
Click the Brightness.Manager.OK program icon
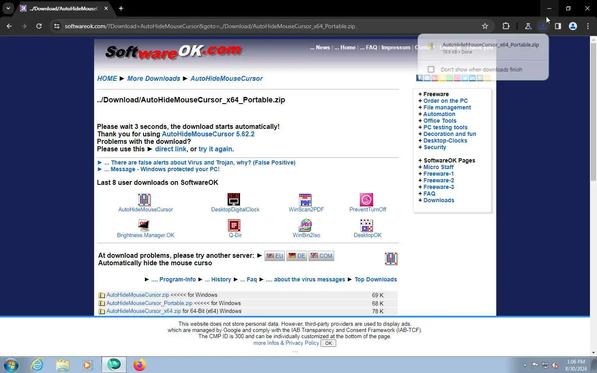click(x=143, y=225)
